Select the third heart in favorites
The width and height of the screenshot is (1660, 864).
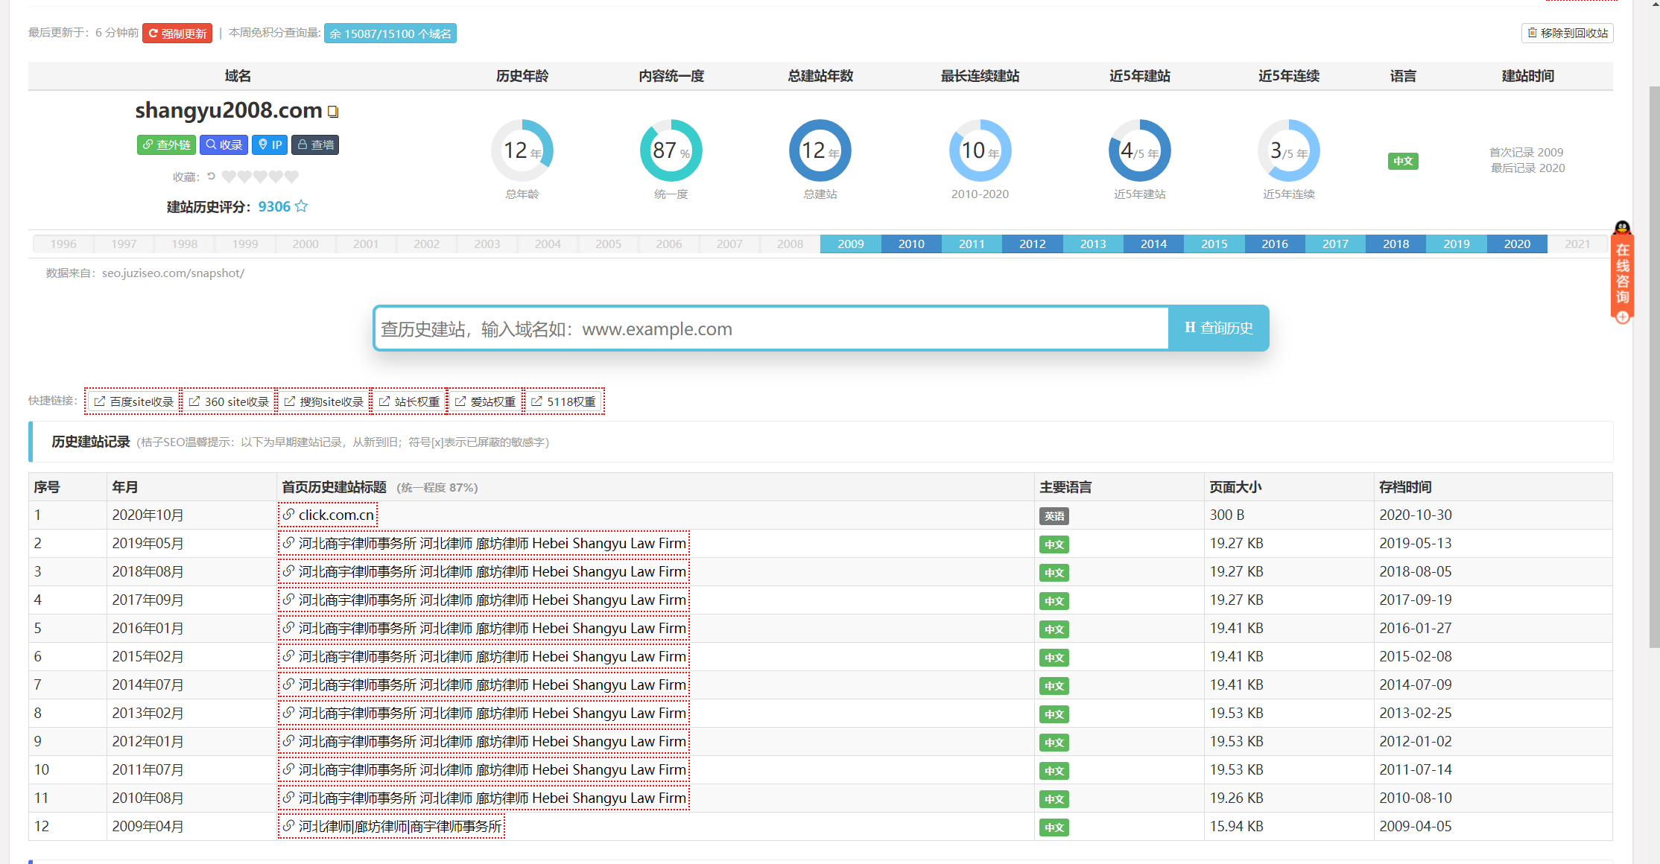pos(260,177)
